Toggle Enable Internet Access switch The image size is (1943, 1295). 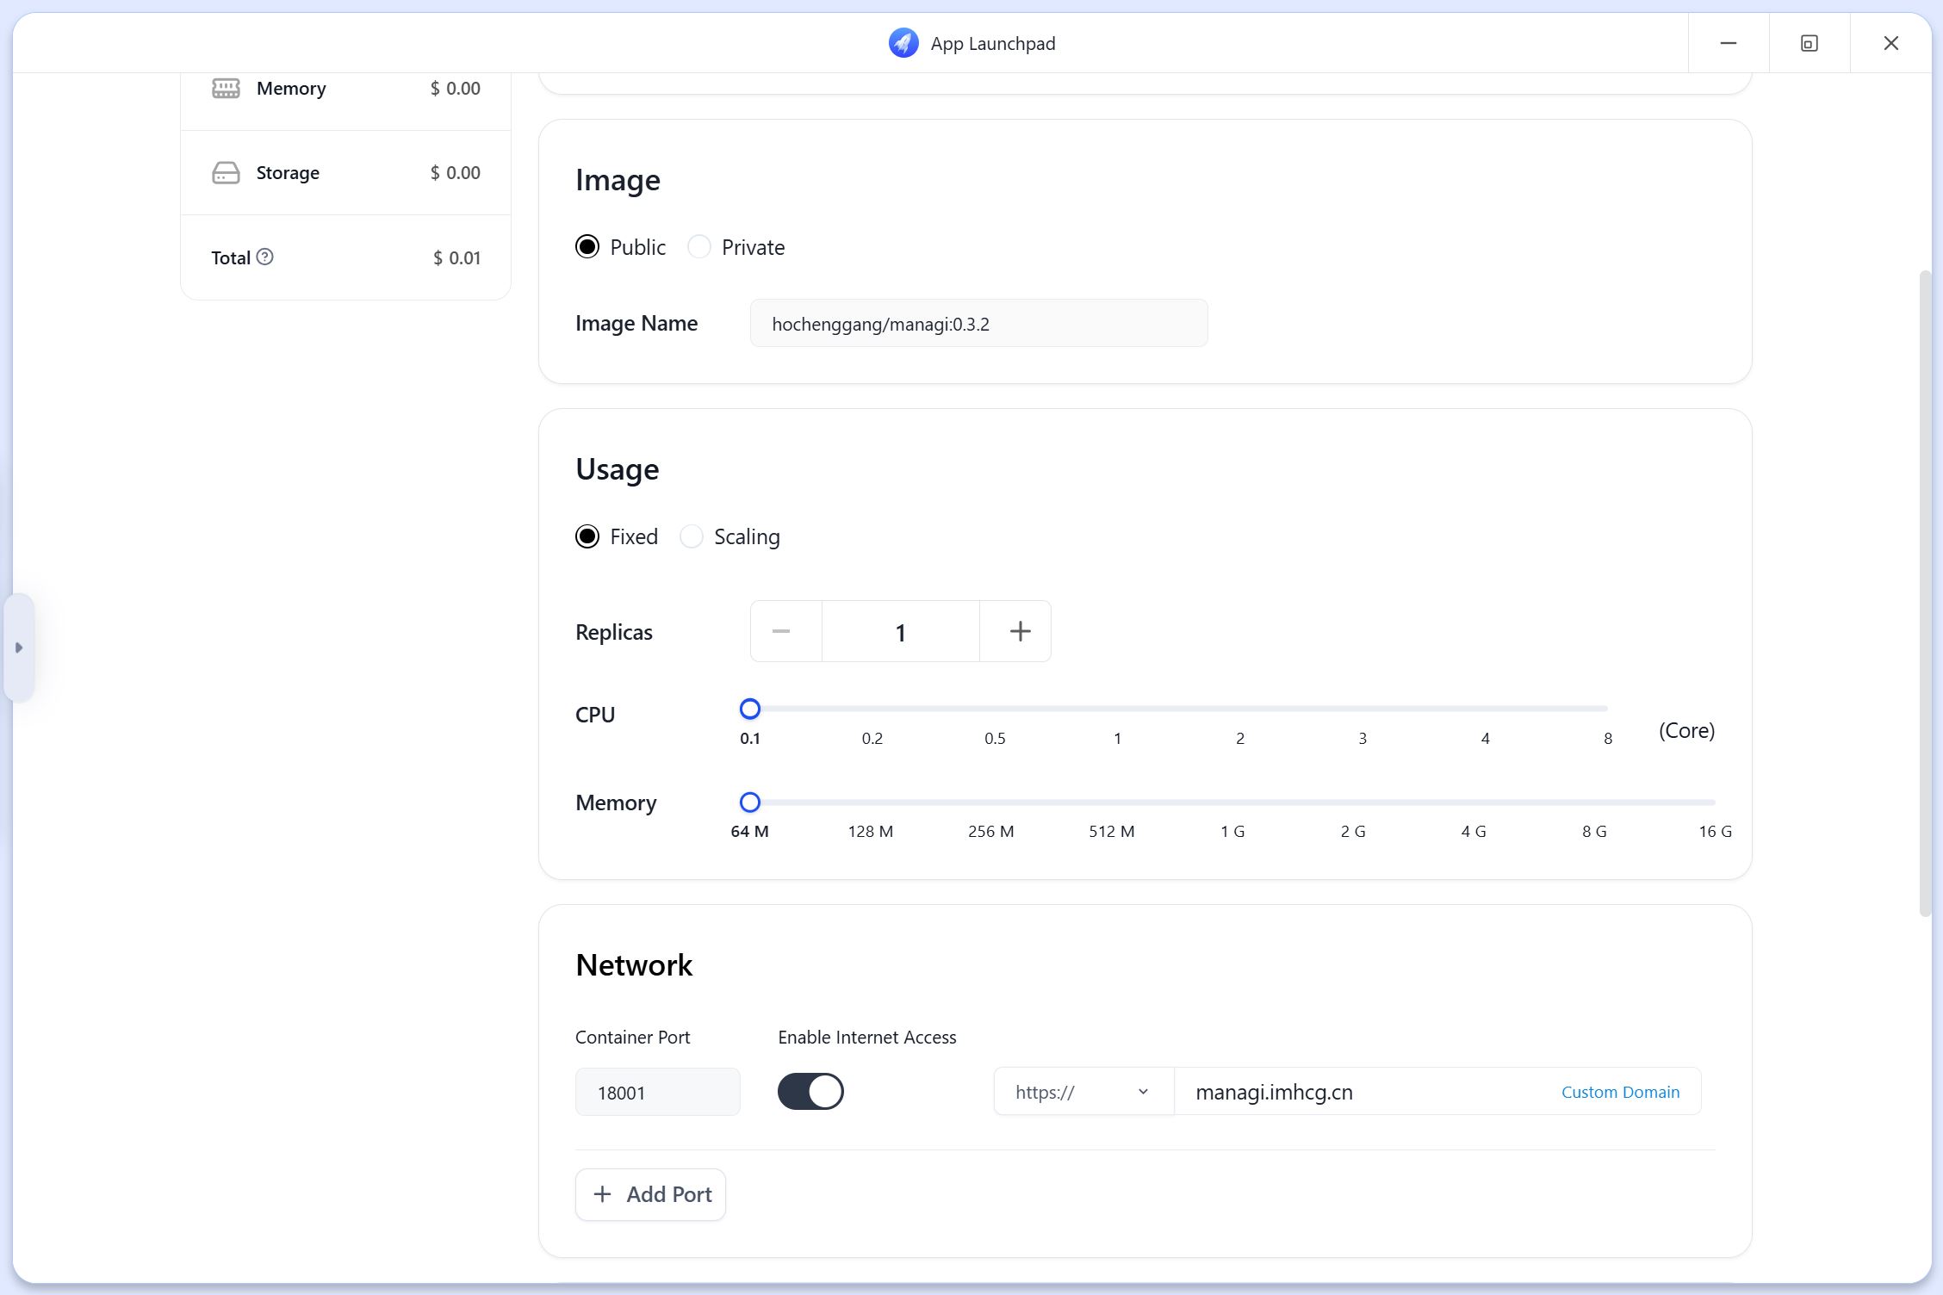[x=810, y=1092]
